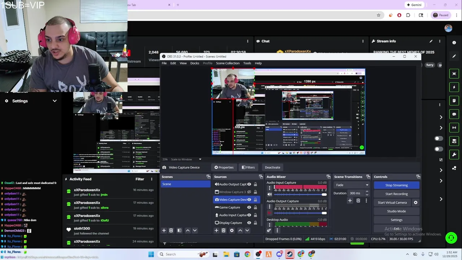The width and height of the screenshot is (462, 260).
Task: Add a new scene in OBS Scenes dock
Action: click(x=164, y=230)
